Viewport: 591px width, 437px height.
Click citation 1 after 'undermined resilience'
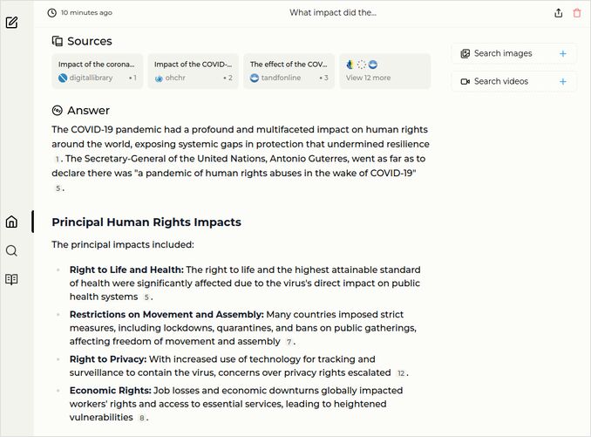point(58,160)
